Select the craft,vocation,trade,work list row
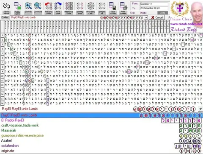 (x=101, y=126)
